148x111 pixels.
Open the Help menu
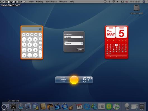[72, 2]
